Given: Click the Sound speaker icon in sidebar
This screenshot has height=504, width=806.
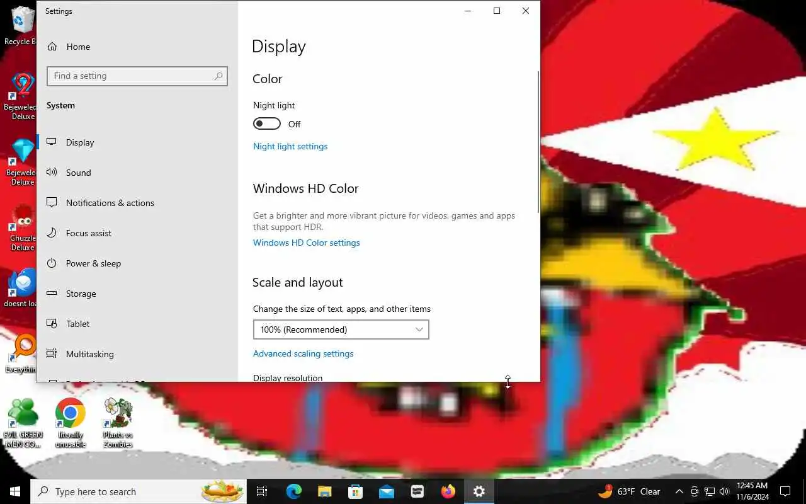Looking at the screenshot, I should tap(52, 173).
